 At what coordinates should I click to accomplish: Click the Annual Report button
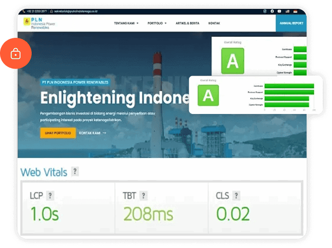(x=291, y=23)
